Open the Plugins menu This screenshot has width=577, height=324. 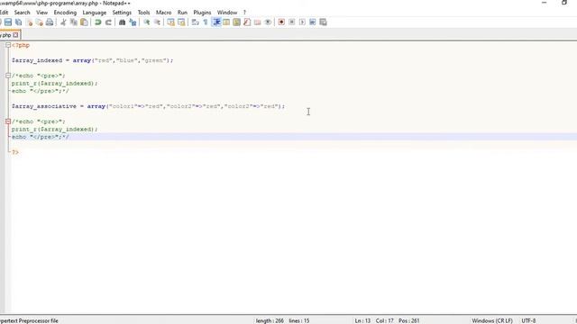[x=202, y=13]
